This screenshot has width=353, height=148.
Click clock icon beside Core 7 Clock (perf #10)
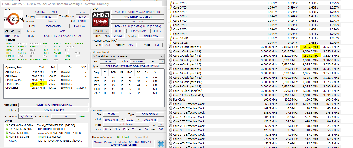tap(170, 78)
